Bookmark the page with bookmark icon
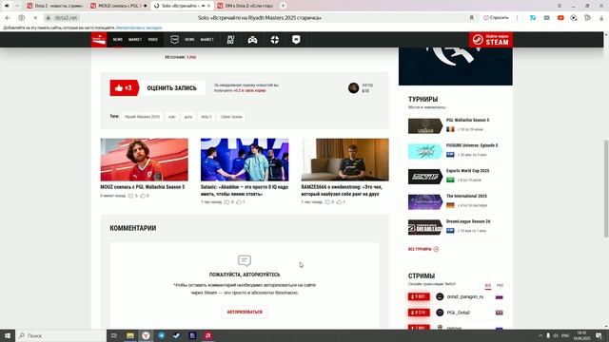The width and height of the screenshot is (609, 342). tap(472, 18)
